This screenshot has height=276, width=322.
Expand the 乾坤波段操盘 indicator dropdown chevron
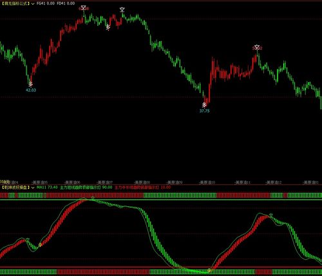(x=33, y=188)
